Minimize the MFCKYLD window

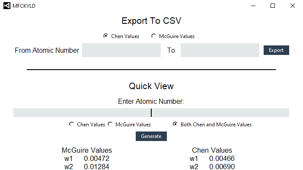(x=253, y=6)
